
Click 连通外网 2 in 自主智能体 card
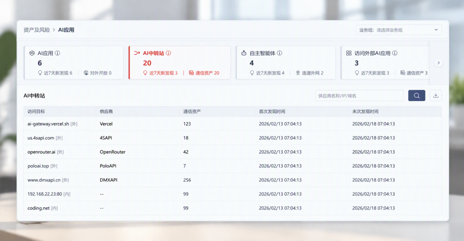point(313,73)
